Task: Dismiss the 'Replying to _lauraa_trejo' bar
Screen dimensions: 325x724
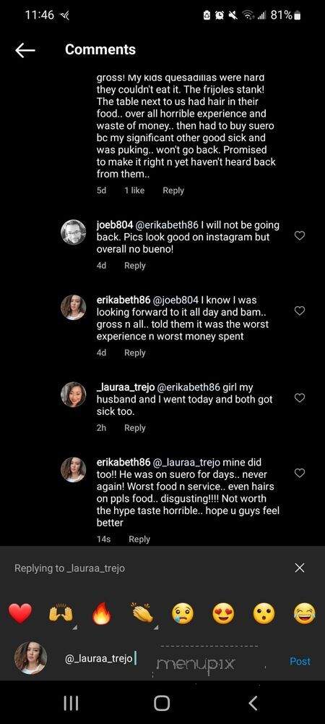Action: (x=299, y=568)
